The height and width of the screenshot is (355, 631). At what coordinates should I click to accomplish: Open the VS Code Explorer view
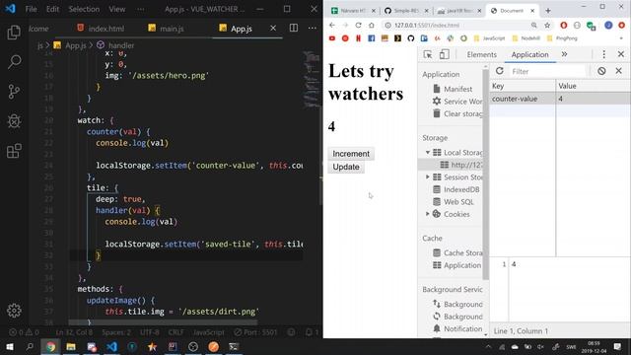(x=14, y=33)
